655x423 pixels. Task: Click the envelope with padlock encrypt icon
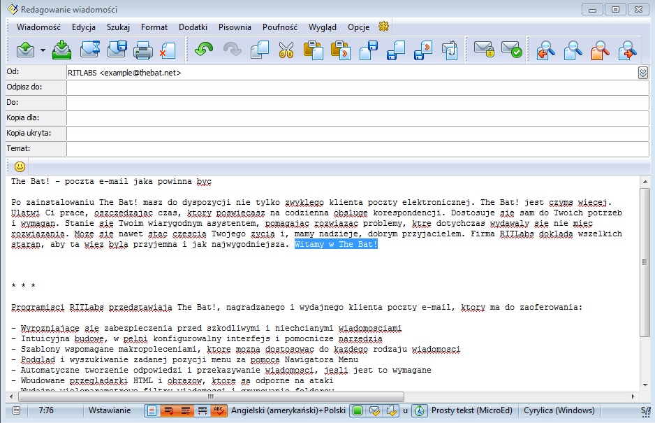click(x=484, y=50)
